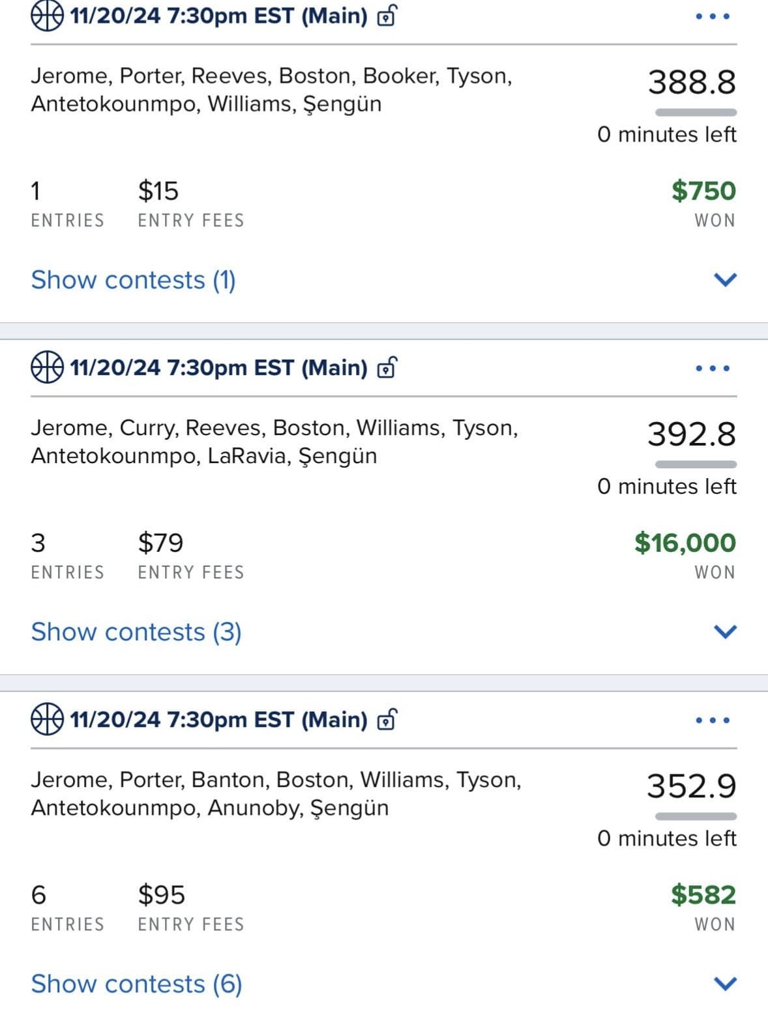Expand chevron next to Show contests (6)
The image size is (768, 1013).
(725, 983)
